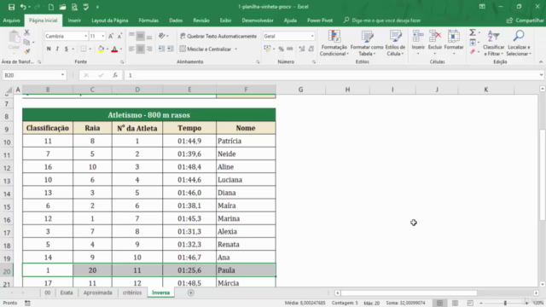Viewport: 546px width, 307px height.
Task: Click the column G header
Action: (300, 90)
